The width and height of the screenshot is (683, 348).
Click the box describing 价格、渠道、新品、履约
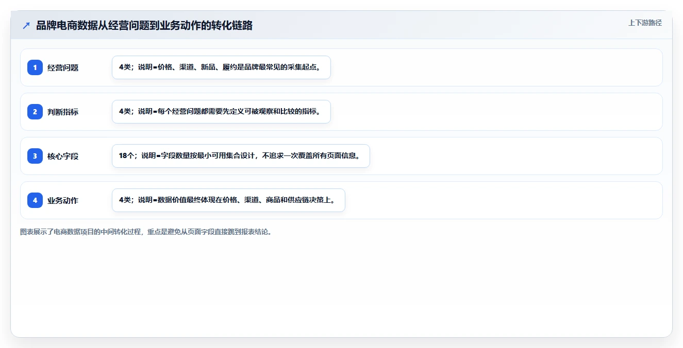click(x=221, y=67)
